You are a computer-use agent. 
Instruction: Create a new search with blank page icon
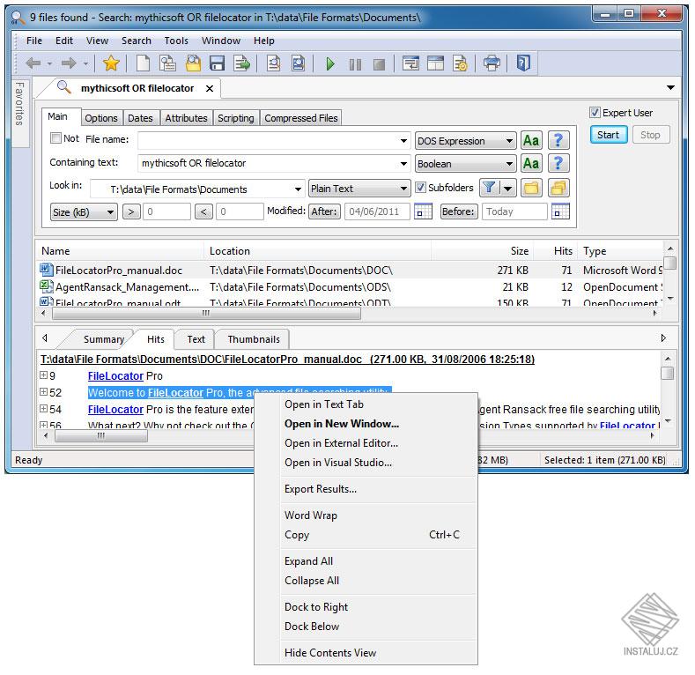click(143, 63)
